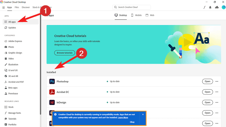The image size is (226, 127).
Task: Click Browse tutorials button
Action: point(65,53)
